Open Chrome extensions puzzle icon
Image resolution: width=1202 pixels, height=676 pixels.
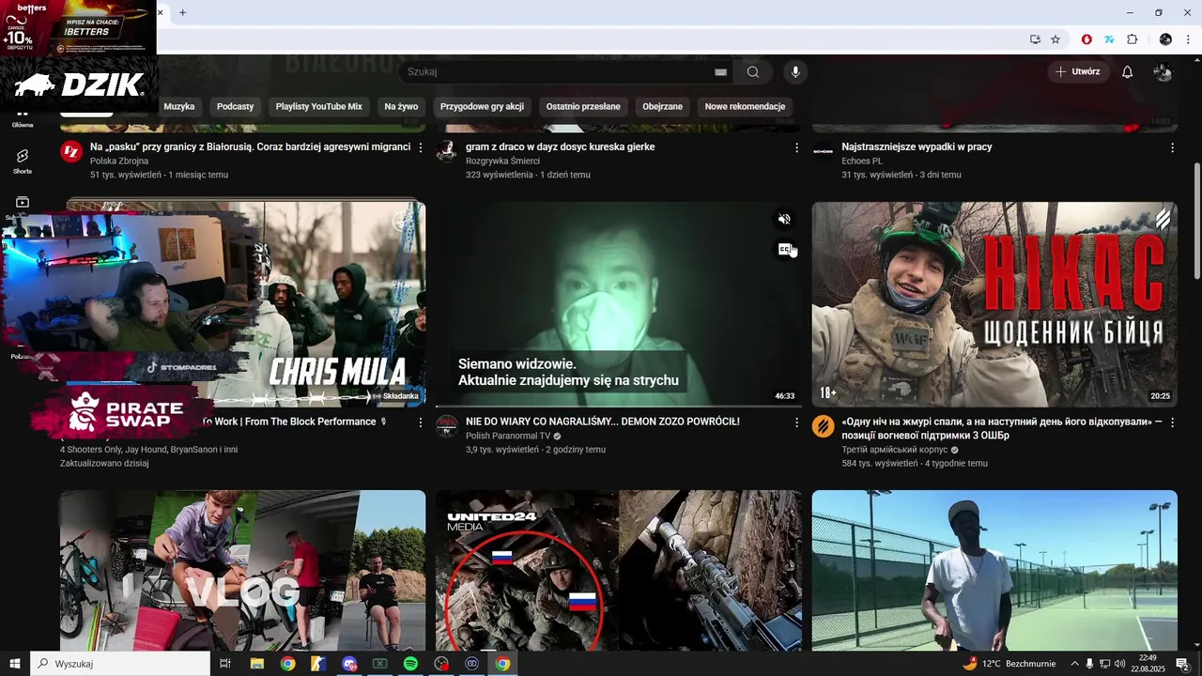(1133, 39)
